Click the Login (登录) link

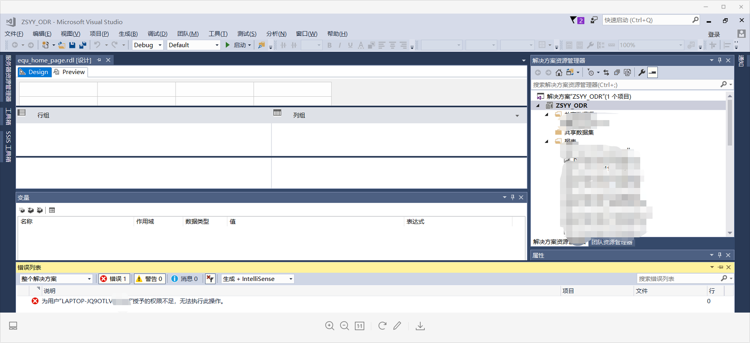(x=714, y=34)
